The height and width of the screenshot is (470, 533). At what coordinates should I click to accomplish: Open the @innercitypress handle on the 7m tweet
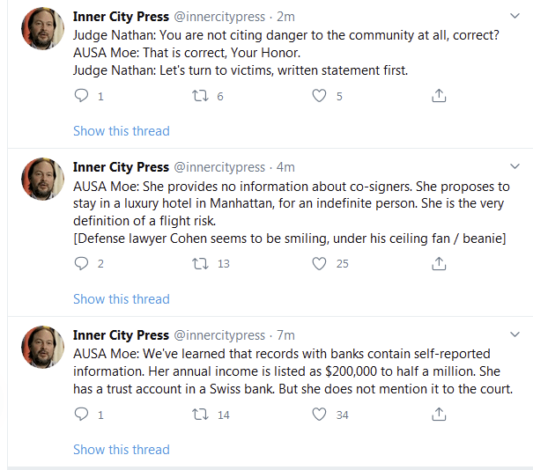219,335
